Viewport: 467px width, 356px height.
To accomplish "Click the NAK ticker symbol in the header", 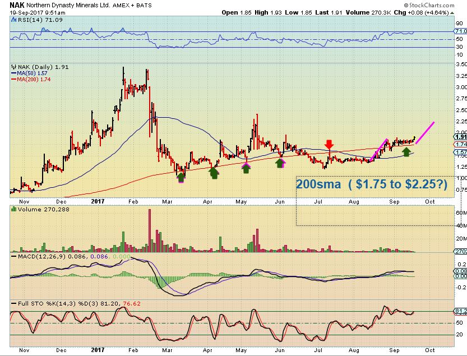I will click(17, 5).
